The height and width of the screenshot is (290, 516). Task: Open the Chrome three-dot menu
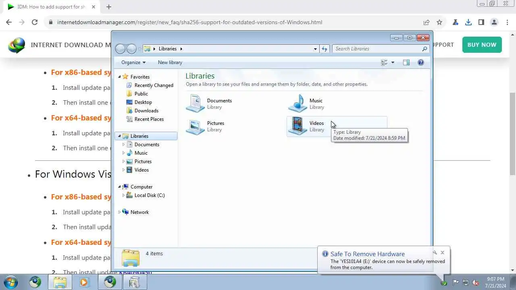coord(507,22)
